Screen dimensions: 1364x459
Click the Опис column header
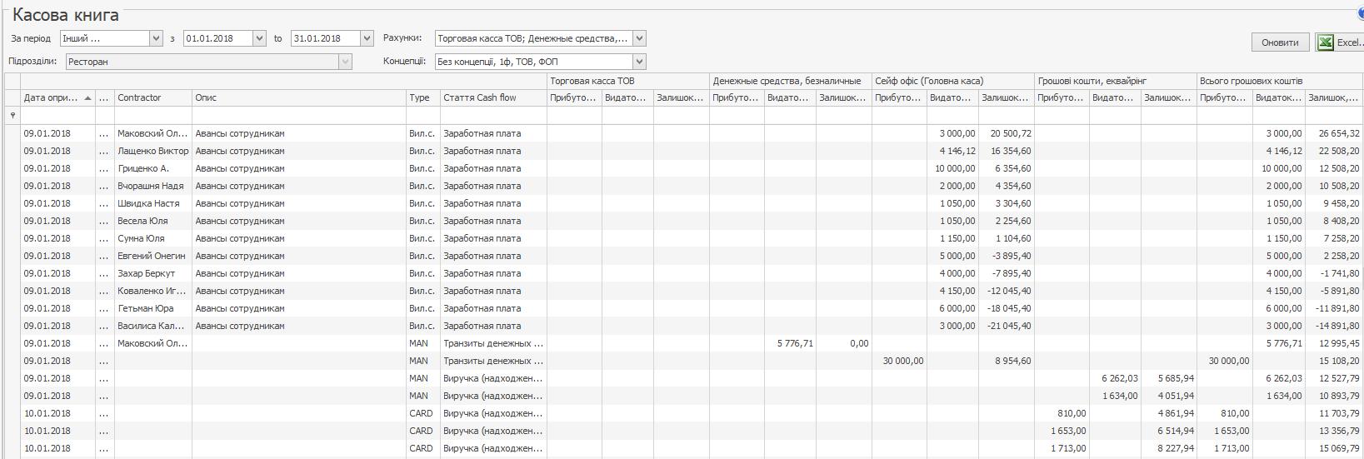click(x=298, y=98)
